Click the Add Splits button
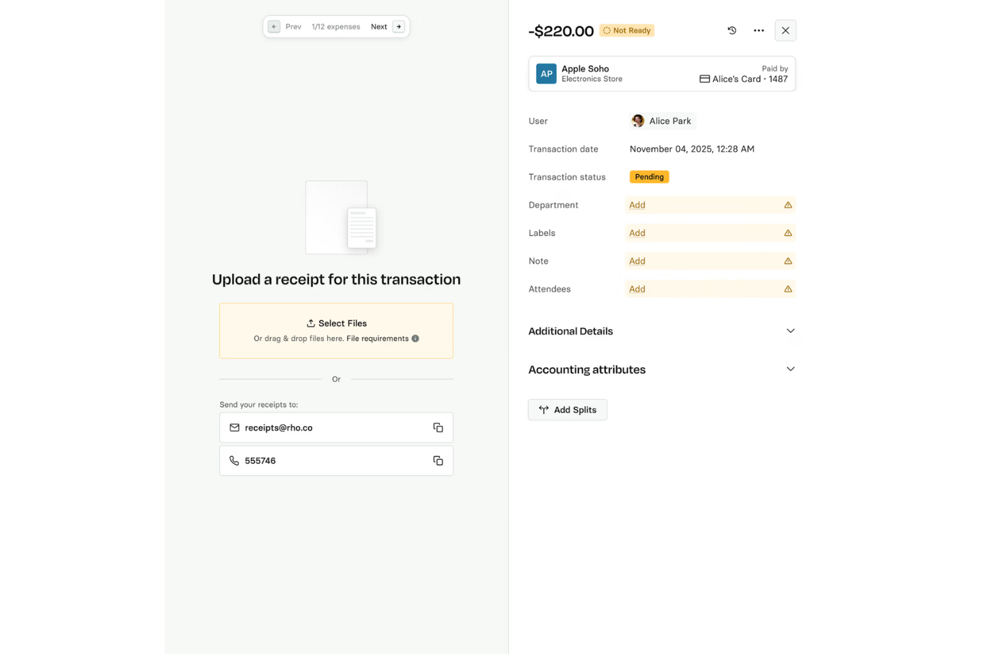The height and width of the screenshot is (654, 981). click(x=567, y=409)
